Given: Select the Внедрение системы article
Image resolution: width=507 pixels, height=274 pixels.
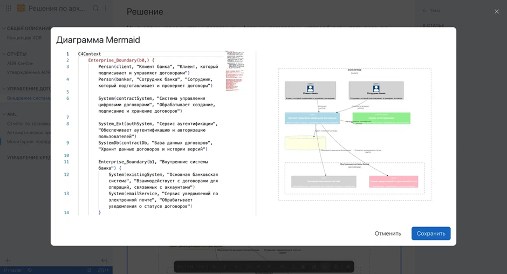Looking at the screenshot, I should click(x=29, y=98).
